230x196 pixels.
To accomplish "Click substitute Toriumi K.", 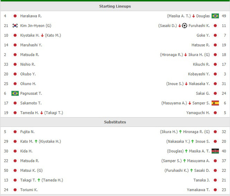I will (x=29, y=190).
